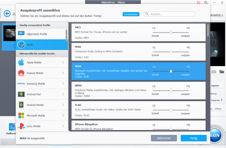Click the Android Pad icon
The height and width of the screenshot is (148, 226).
tap(21, 94)
